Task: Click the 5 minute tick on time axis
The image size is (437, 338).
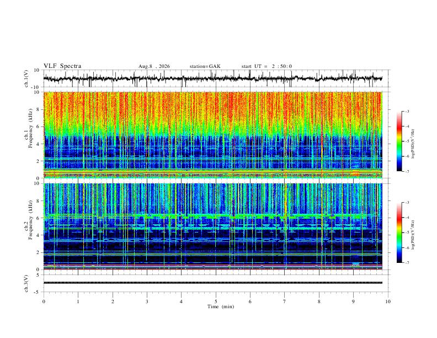Action: click(x=216, y=302)
